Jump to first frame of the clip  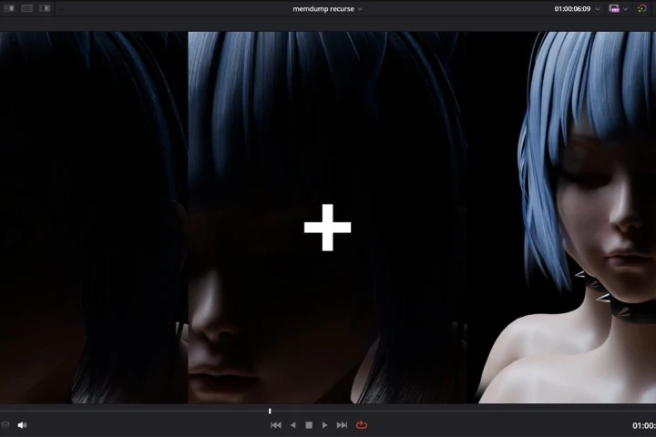point(276,425)
